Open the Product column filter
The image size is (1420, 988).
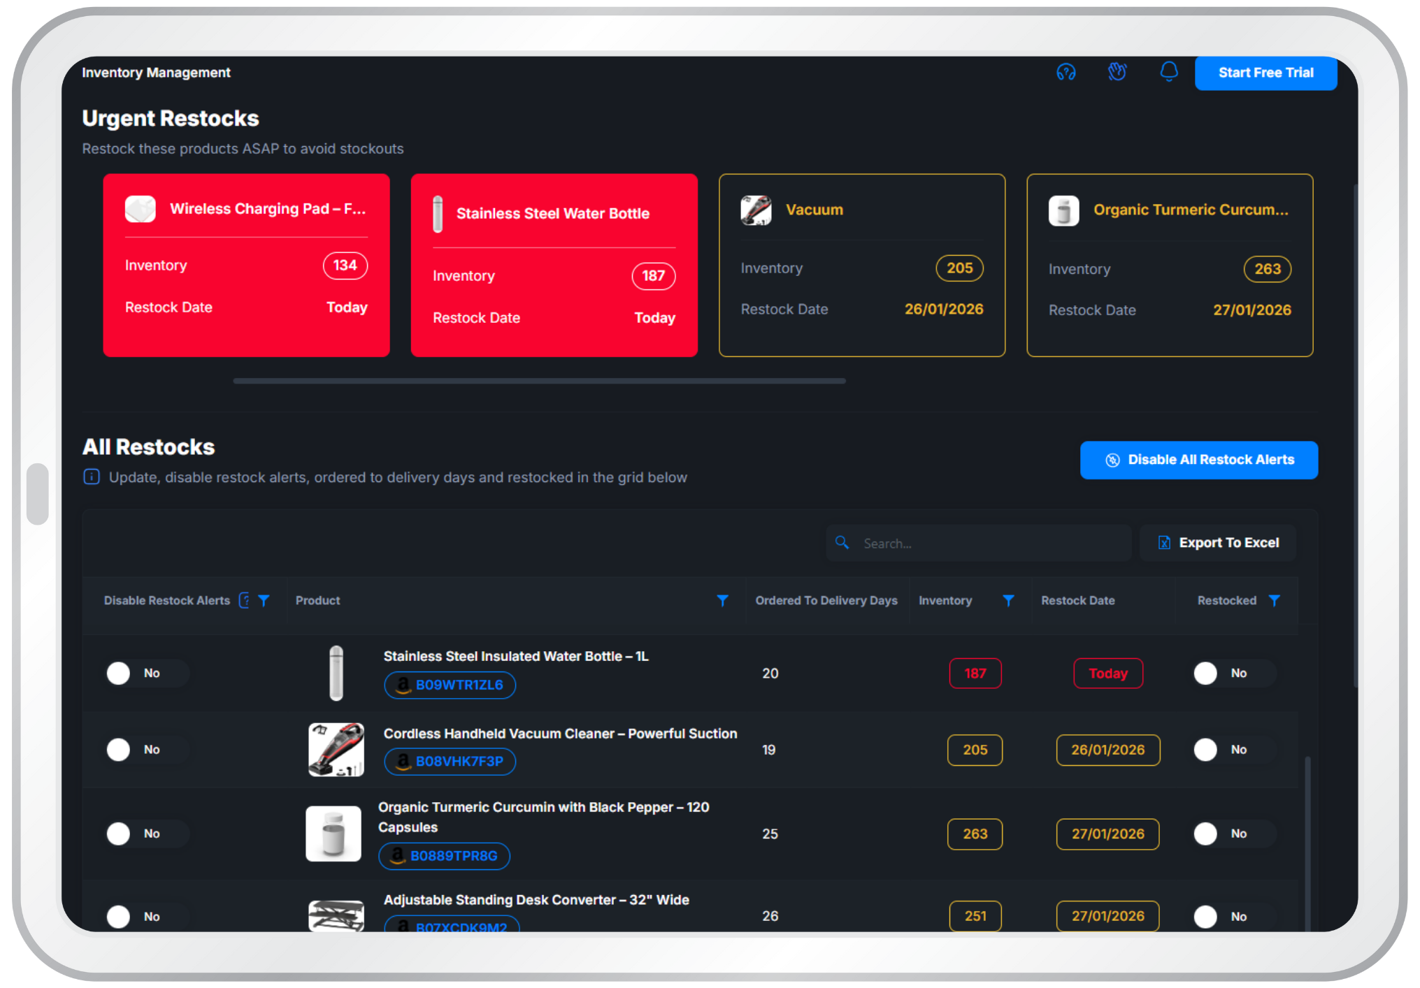click(722, 600)
